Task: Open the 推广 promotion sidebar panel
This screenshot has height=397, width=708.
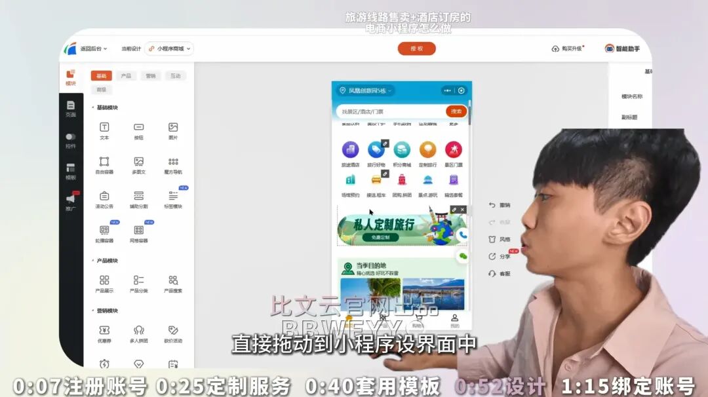Action: click(x=70, y=202)
